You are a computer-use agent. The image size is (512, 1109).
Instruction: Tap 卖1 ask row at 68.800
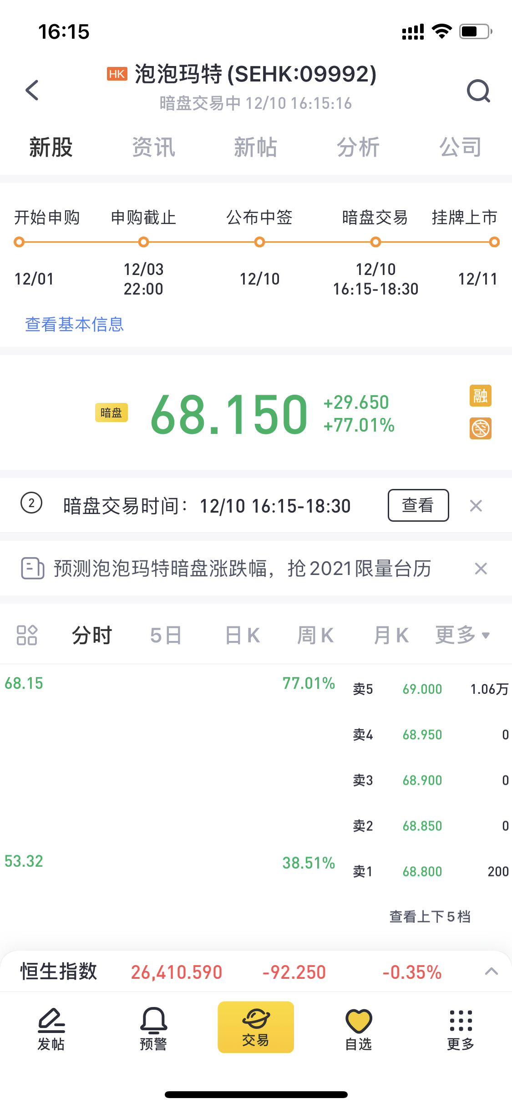tap(431, 871)
